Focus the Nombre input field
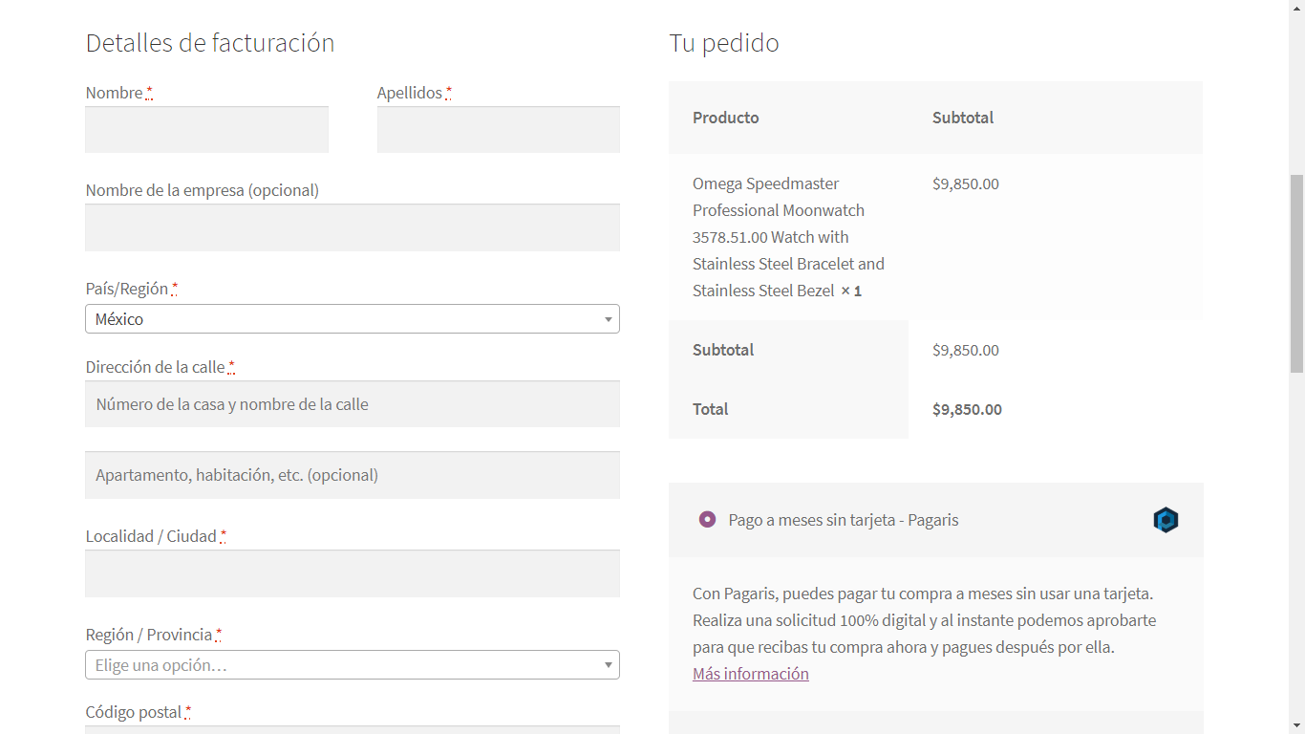Image resolution: width=1305 pixels, height=734 pixels. pyautogui.click(x=206, y=129)
